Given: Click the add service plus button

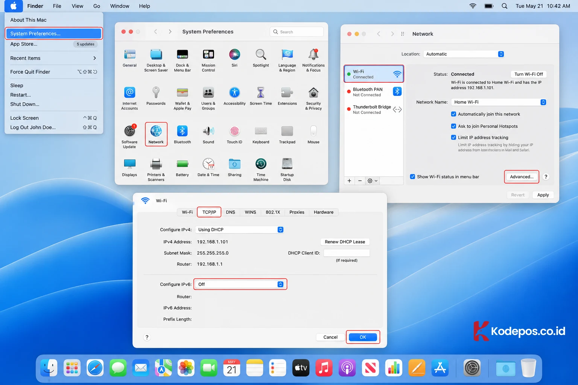Looking at the screenshot, I should (349, 181).
